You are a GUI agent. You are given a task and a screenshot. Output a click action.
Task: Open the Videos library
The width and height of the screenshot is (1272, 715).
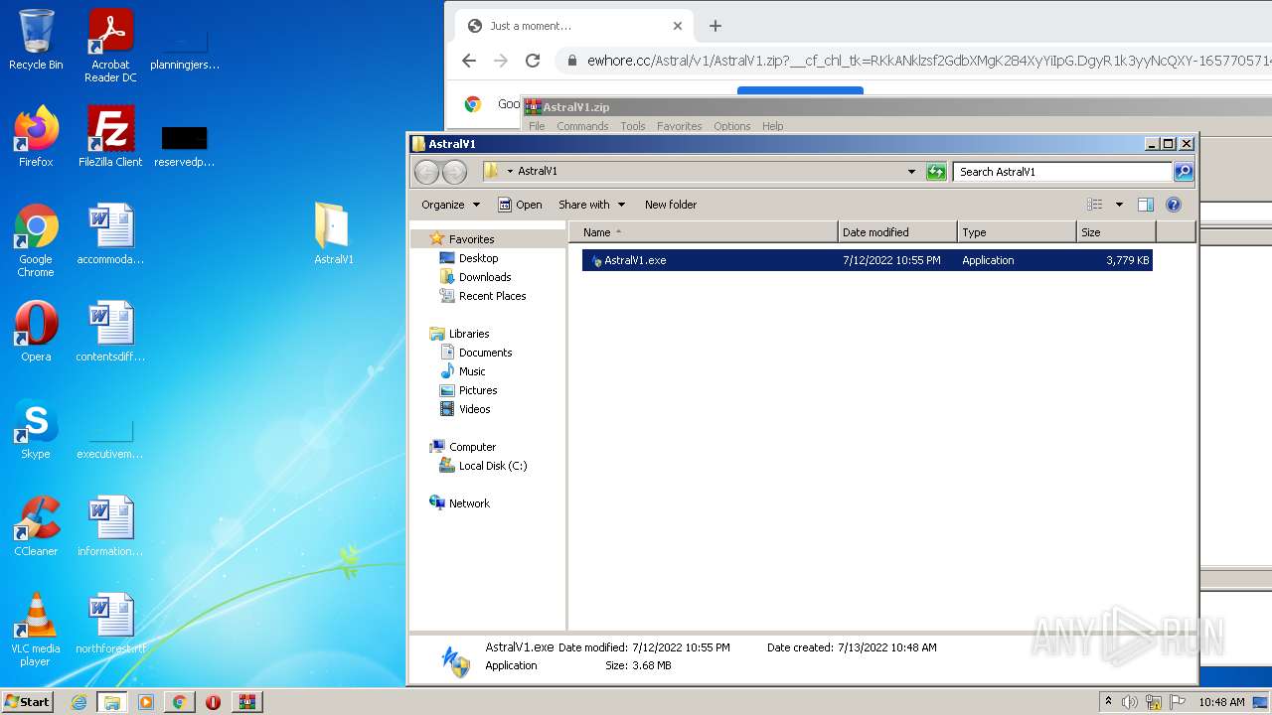coord(474,409)
